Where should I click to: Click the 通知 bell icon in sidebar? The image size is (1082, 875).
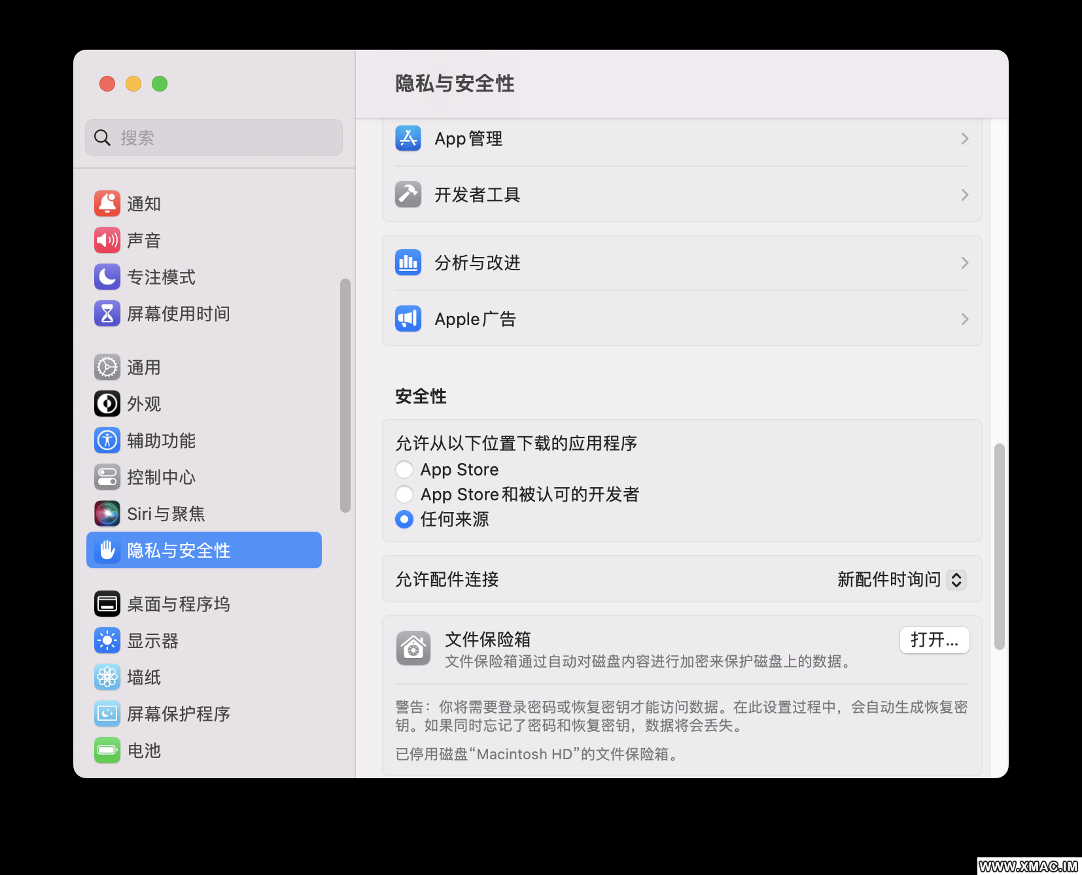click(x=107, y=203)
